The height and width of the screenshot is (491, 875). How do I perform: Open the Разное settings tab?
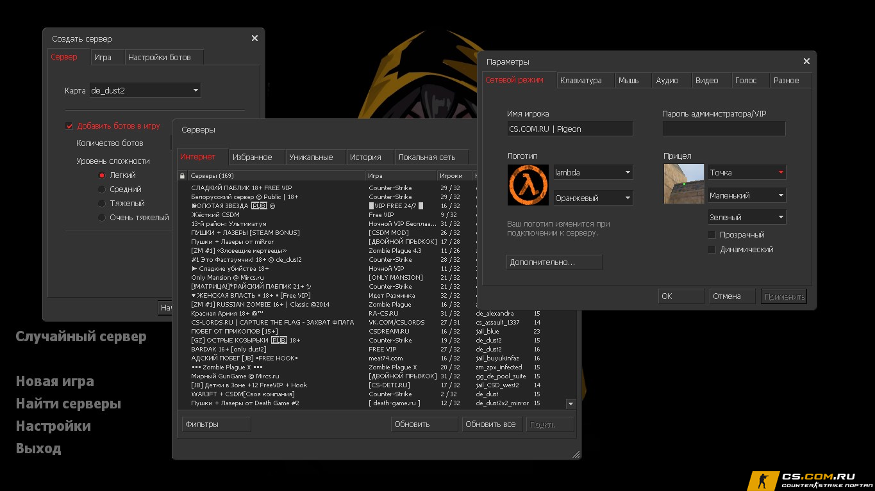pyautogui.click(x=791, y=80)
